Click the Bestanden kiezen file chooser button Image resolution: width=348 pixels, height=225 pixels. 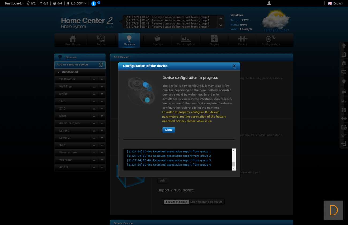click(x=176, y=202)
